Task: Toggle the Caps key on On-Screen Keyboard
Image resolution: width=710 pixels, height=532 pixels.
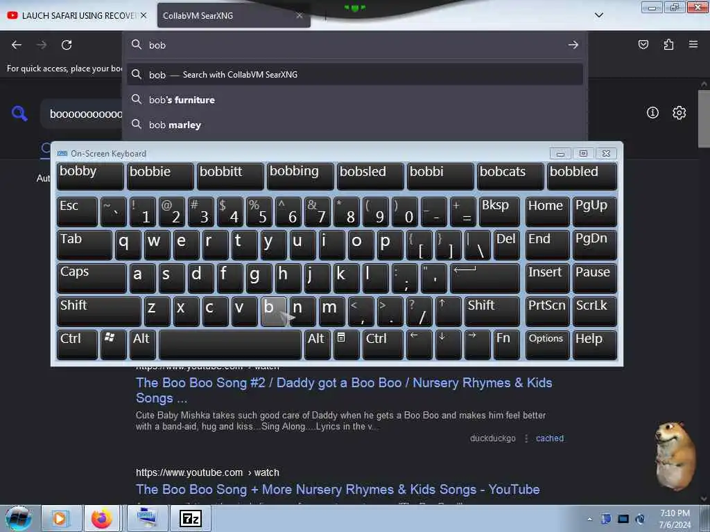Action: pos(92,278)
